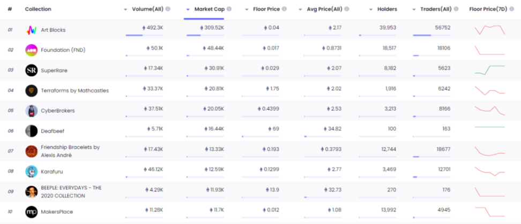
Task: Open the Deafbeef collection link
Action: (53, 131)
